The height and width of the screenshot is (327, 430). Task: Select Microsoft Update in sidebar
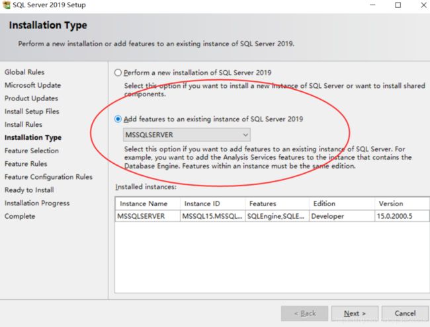click(32, 85)
